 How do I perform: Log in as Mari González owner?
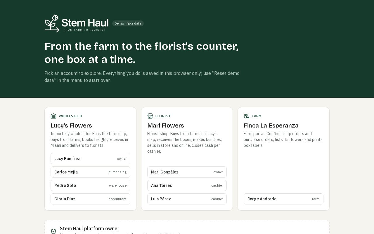[x=187, y=172]
